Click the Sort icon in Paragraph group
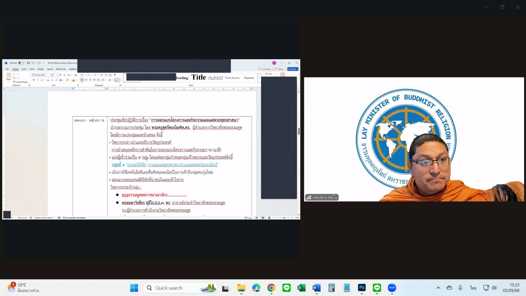526x296 pixels. click(x=110, y=75)
